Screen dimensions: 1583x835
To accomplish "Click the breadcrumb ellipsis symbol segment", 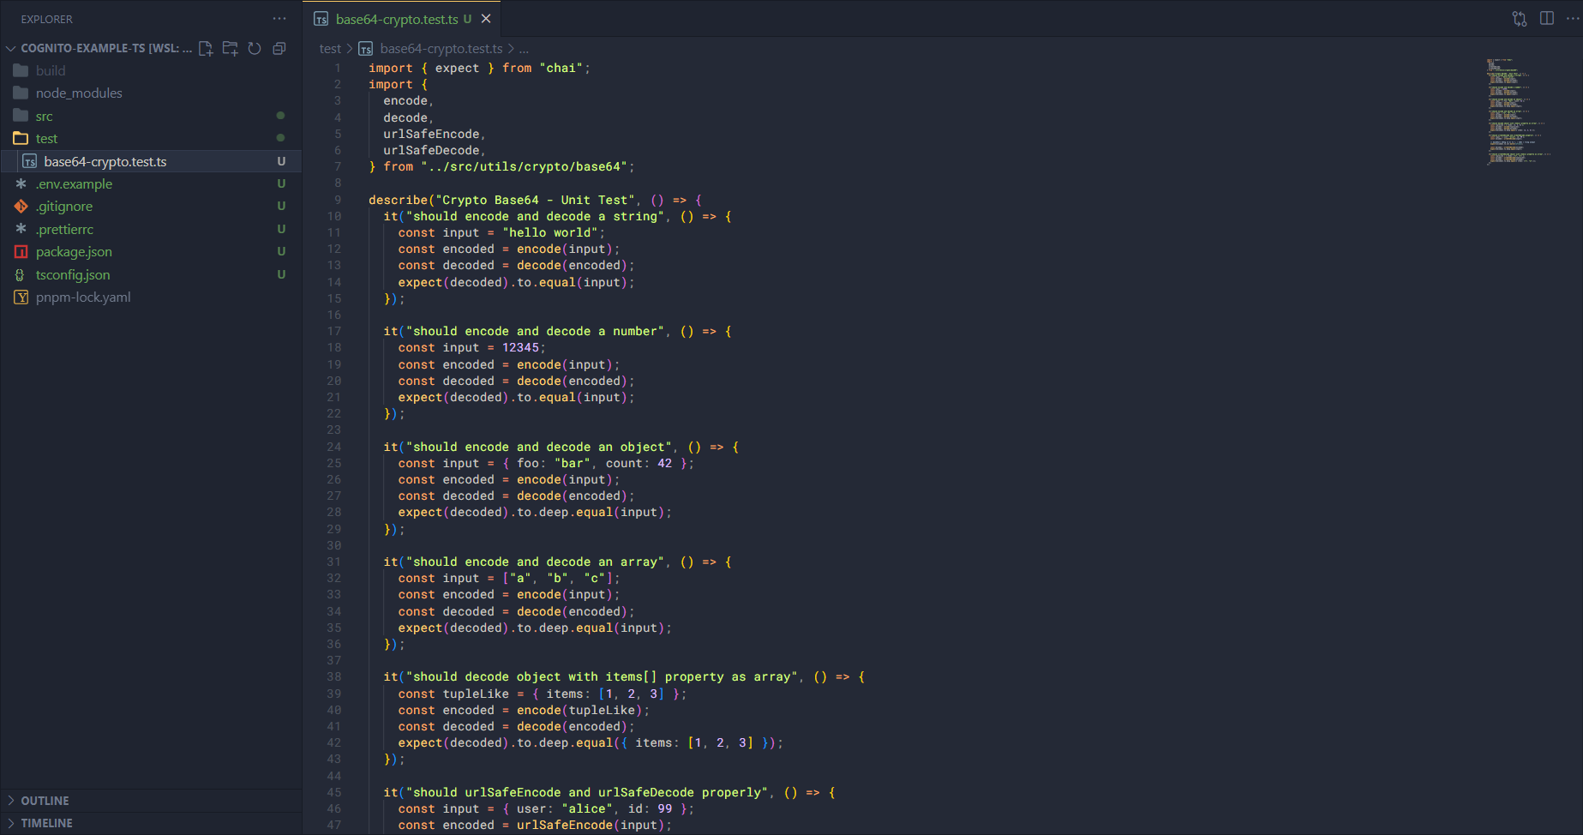I will click(524, 49).
